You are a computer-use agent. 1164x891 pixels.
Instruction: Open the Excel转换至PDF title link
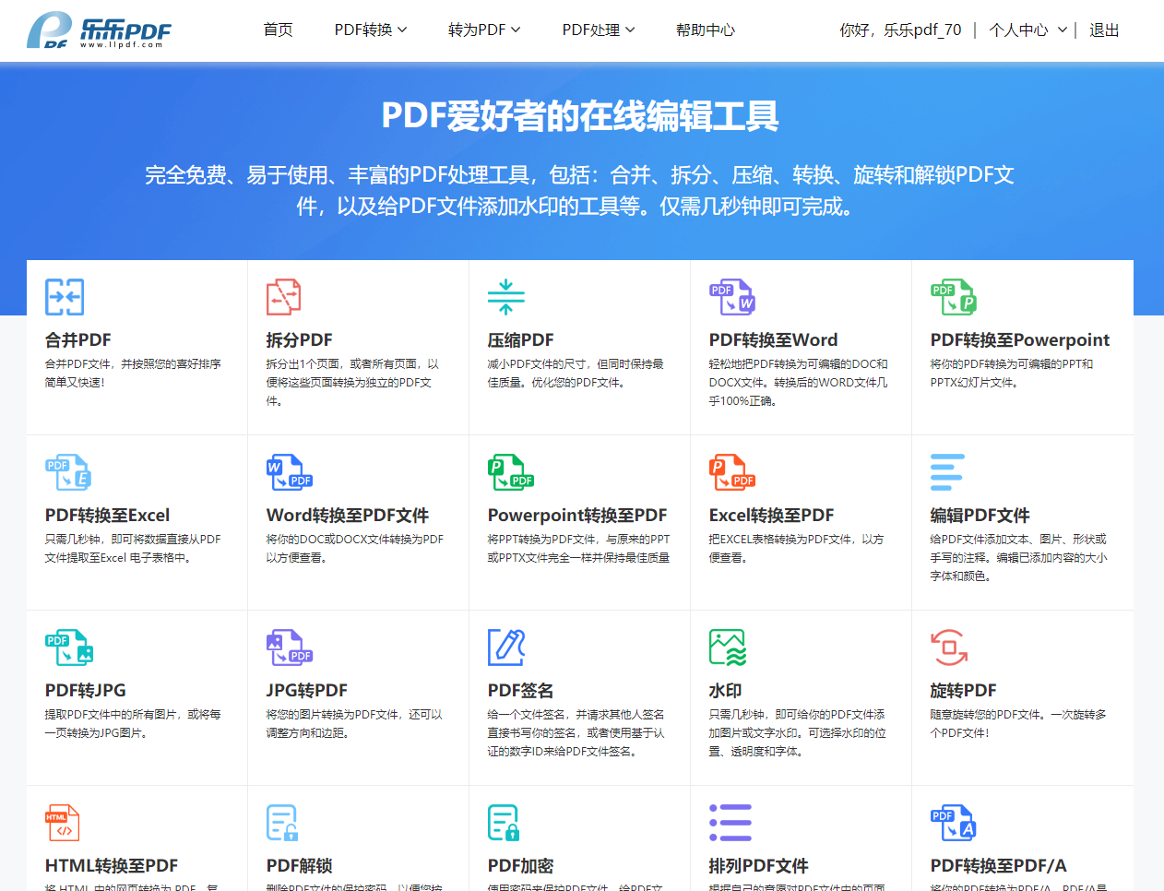pyautogui.click(x=771, y=515)
